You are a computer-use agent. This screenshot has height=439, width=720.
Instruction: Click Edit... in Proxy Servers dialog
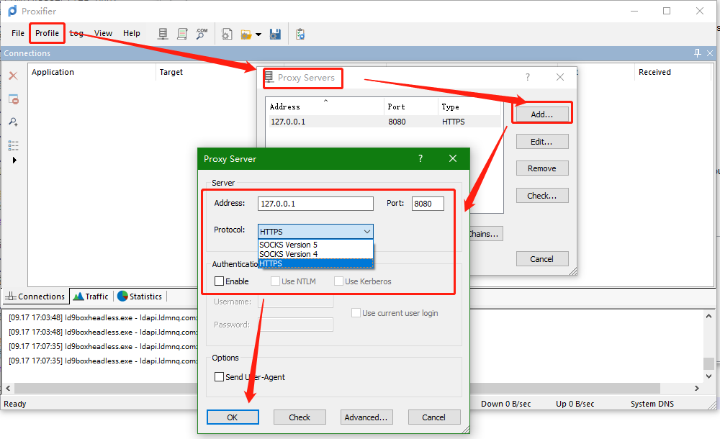pos(542,142)
